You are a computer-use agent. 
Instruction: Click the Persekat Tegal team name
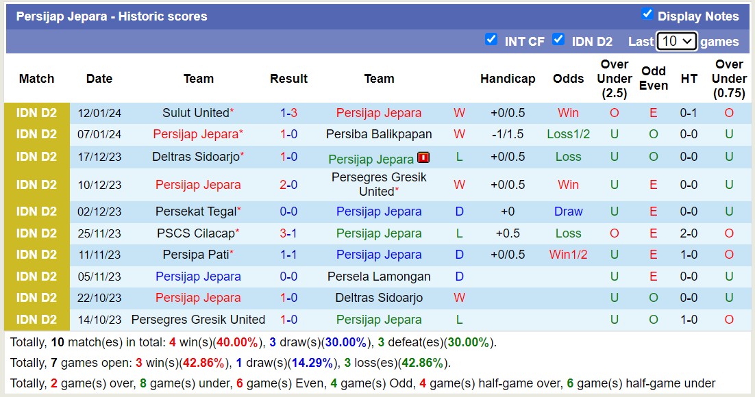click(195, 212)
